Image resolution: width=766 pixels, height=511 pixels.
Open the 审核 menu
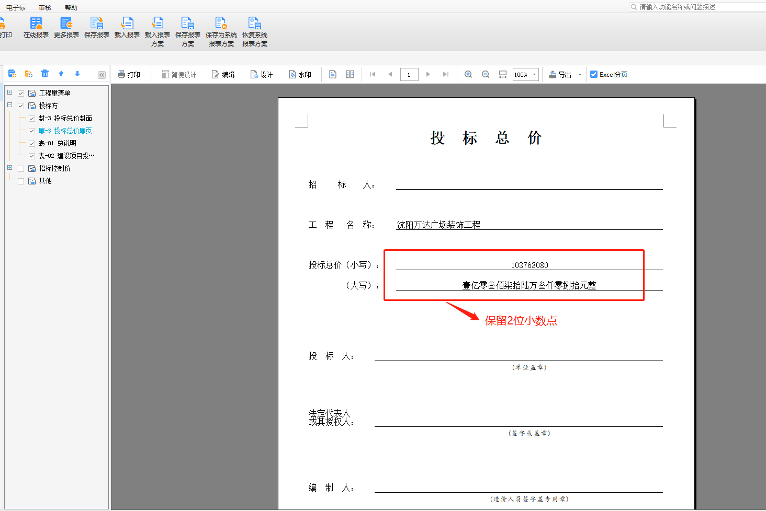coord(45,7)
